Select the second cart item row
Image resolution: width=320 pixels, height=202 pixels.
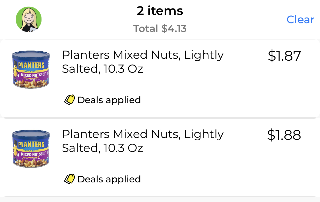160,156
